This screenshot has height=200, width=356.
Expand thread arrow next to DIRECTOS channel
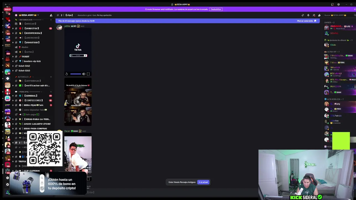coord(13,28)
